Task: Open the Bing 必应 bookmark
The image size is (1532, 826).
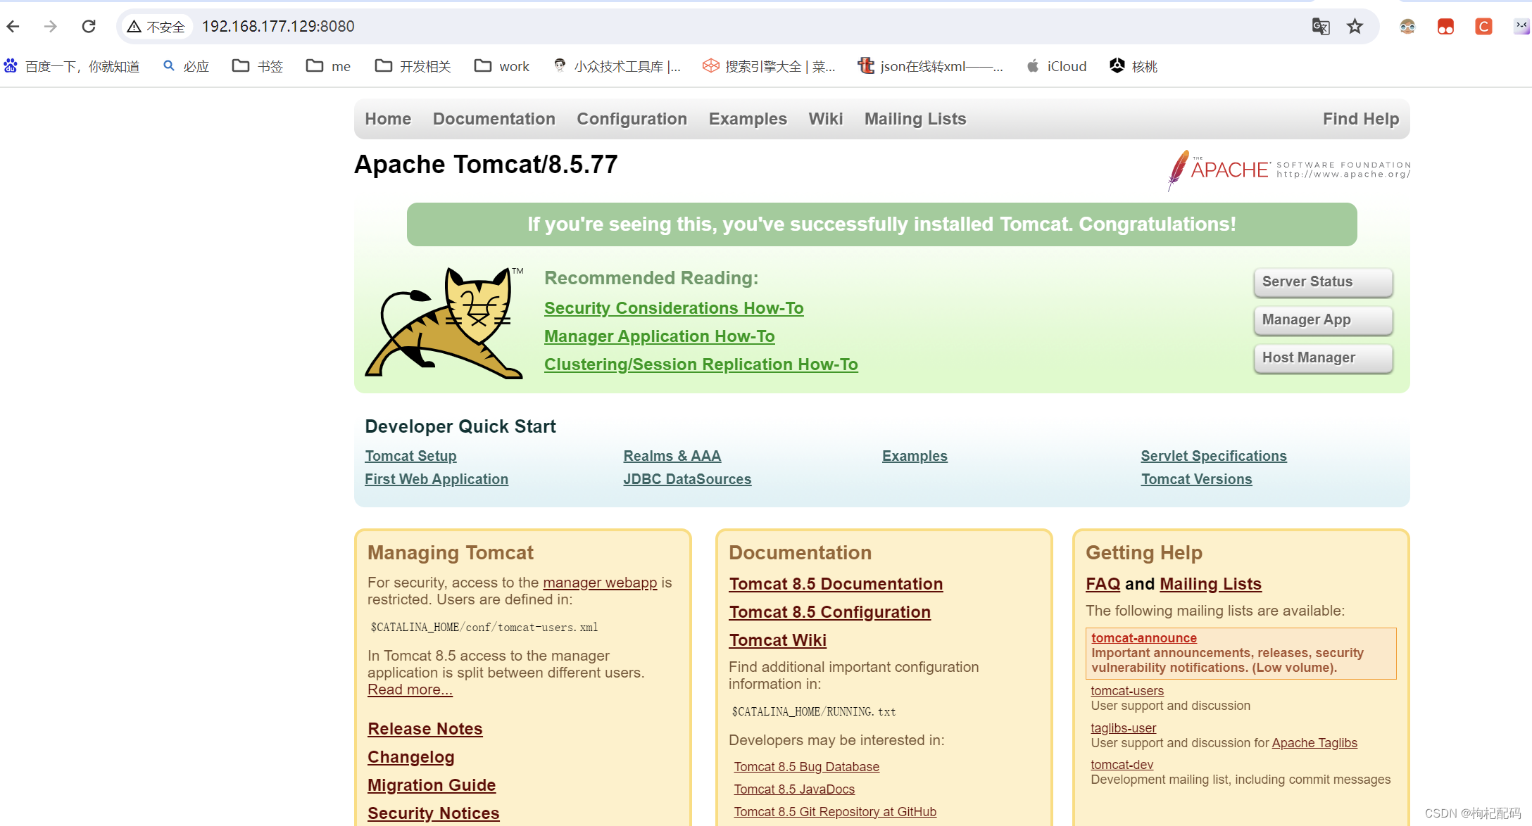Action: [x=187, y=66]
